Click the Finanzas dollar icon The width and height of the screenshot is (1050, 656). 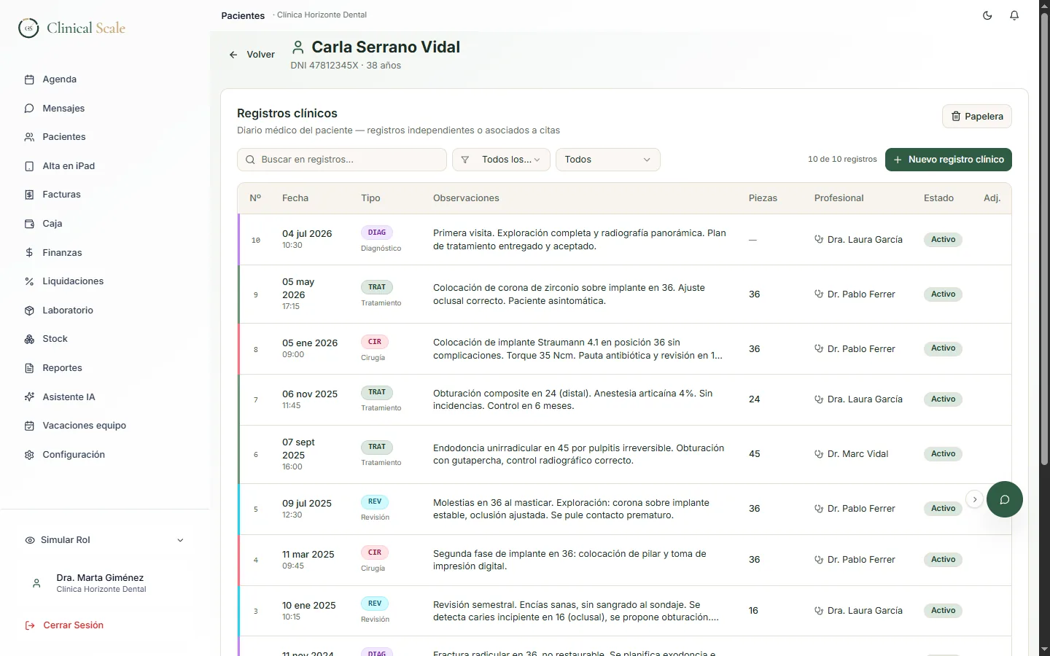pyautogui.click(x=29, y=253)
